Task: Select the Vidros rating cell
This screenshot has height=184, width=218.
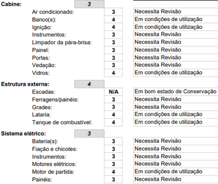Action: pos(113,73)
